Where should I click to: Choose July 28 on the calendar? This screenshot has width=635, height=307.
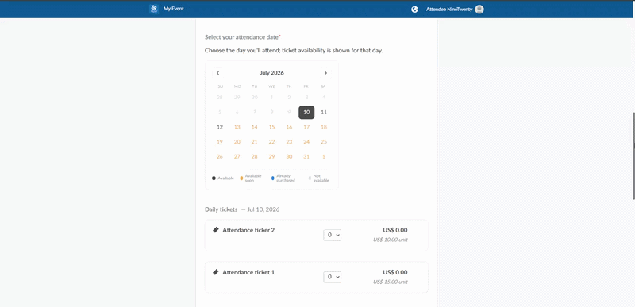(x=254, y=156)
